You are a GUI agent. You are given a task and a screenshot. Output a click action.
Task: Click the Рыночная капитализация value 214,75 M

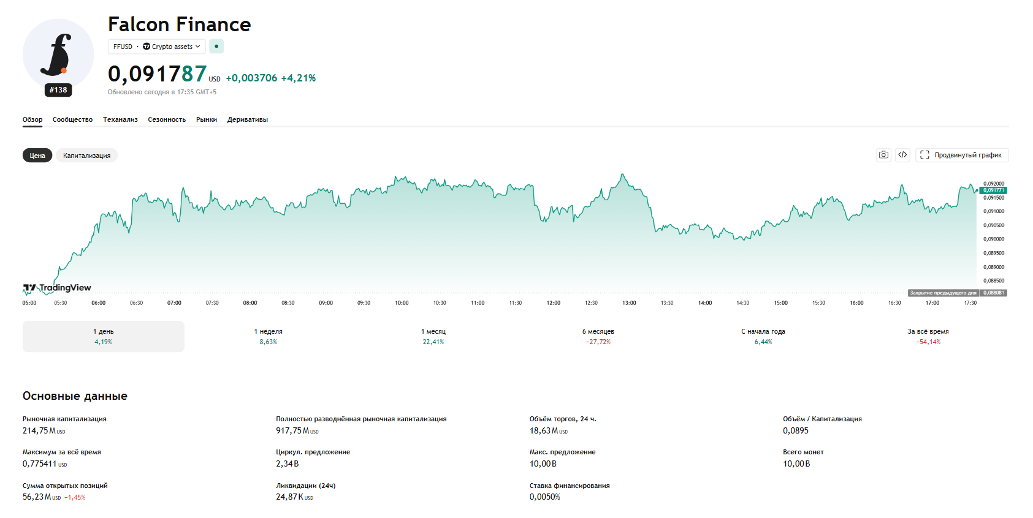point(44,431)
